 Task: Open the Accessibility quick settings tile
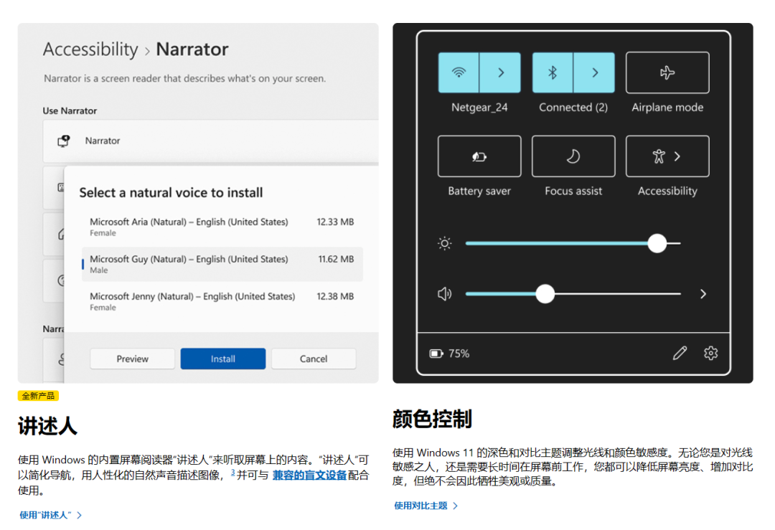pos(667,156)
